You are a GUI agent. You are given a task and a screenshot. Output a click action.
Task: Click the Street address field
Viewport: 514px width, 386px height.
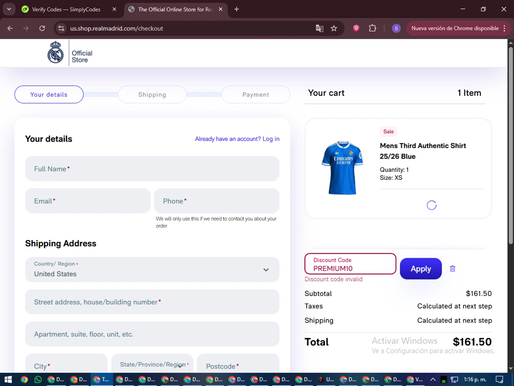click(152, 302)
